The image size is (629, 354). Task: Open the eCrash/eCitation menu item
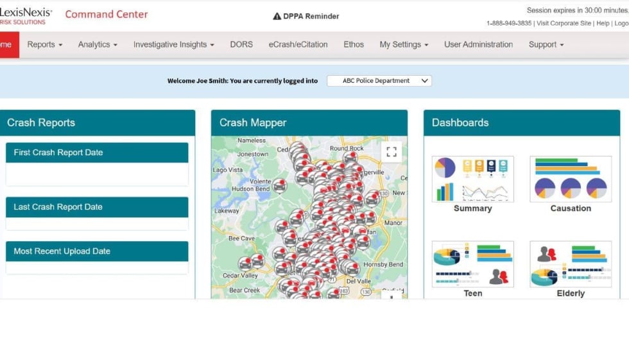click(298, 45)
